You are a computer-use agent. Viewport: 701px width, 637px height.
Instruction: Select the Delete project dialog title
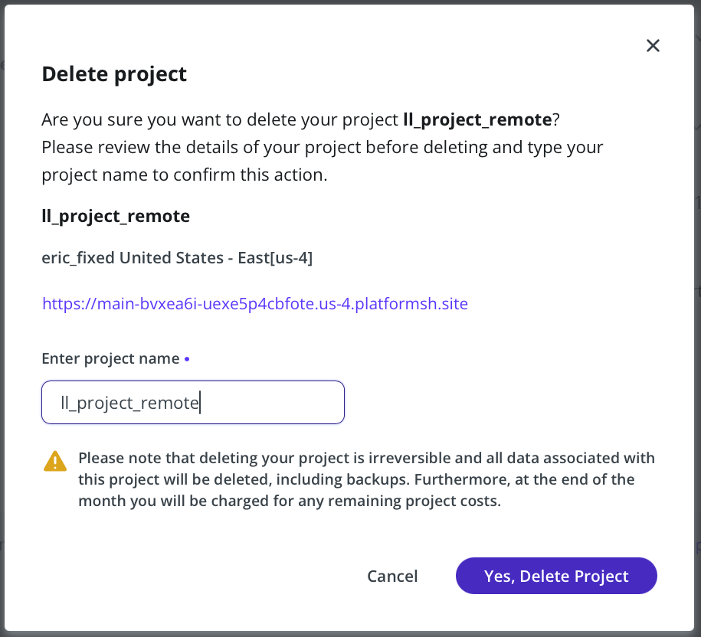pos(113,73)
